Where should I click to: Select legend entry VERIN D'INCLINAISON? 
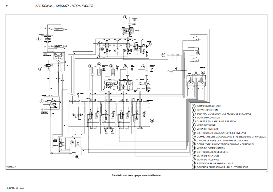coord(208,118)
